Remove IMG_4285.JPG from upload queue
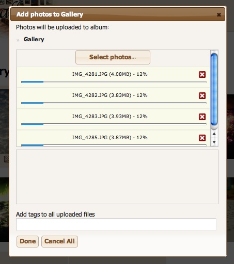 (202, 138)
